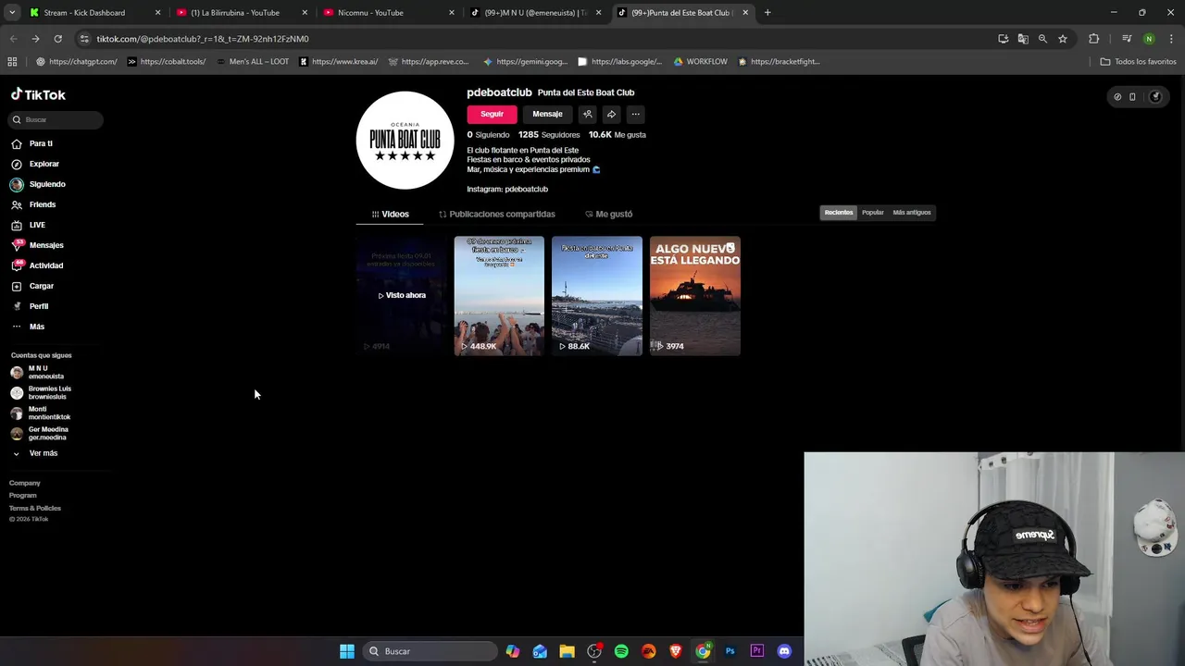Click the Mensaje button
1185x666 pixels.
[x=547, y=114]
